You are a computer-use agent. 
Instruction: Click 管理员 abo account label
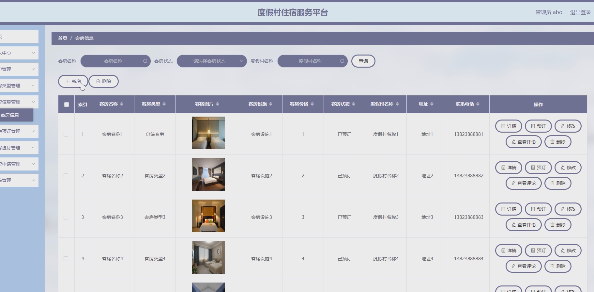pyautogui.click(x=549, y=12)
